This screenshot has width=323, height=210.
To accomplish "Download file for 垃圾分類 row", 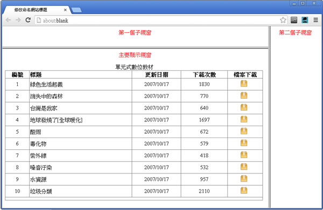I will pos(244,191).
